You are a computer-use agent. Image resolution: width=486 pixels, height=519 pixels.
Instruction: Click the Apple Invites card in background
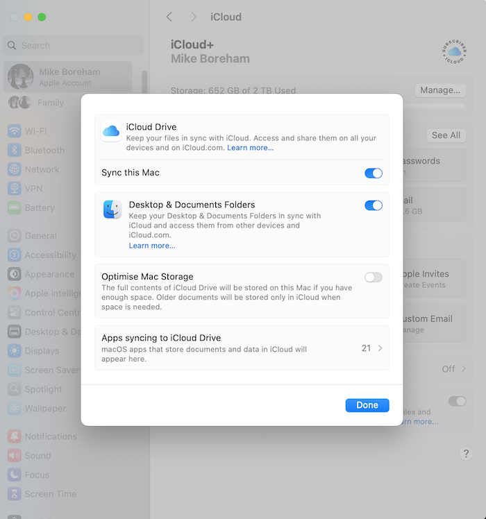pyautogui.click(x=435, y=278)
